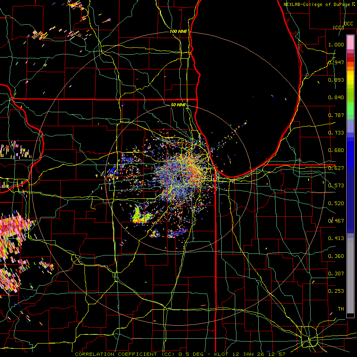This screenshot has height=357, width=357.
Task: Select the 0.413 legend label
Action: (336, 238)
